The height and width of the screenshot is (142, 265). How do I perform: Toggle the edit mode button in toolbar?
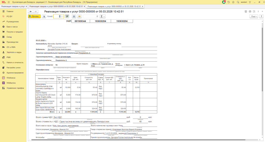click(x=67, y=16)
